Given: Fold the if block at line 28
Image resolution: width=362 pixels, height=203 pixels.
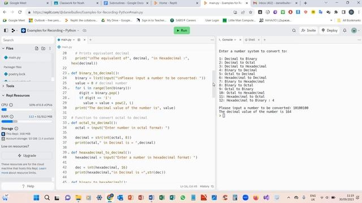Looking at the screenshot, I should pos(68,98).
